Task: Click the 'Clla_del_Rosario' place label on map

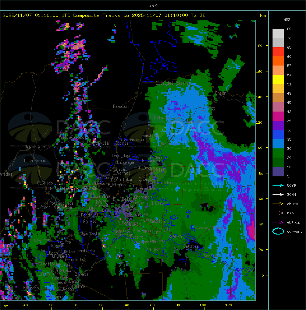Action: (x=174, y=83)
